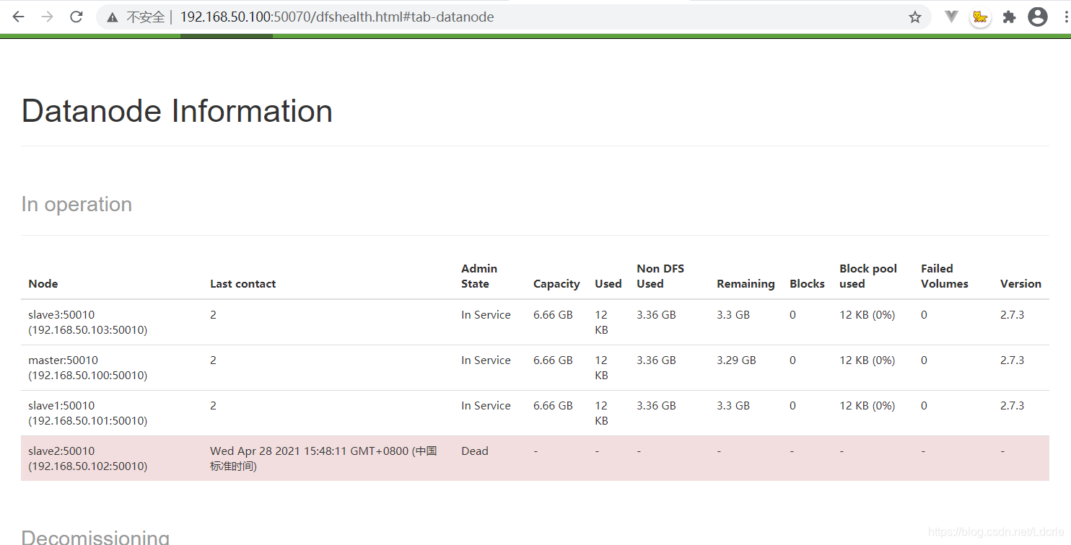Sort table by Capacity header
Viewport: 1071px width, 545px height.
click(556, 284)
